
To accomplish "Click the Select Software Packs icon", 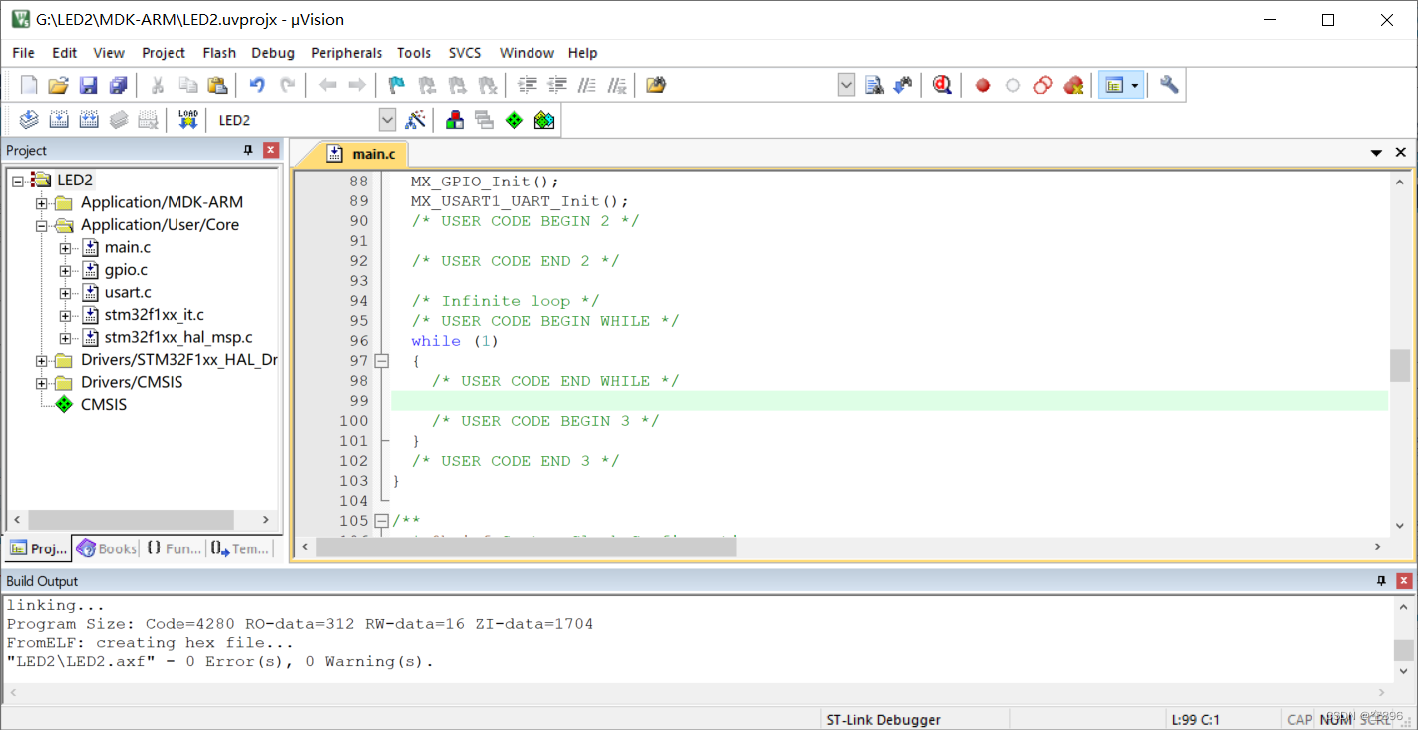I will click(543, 120).
